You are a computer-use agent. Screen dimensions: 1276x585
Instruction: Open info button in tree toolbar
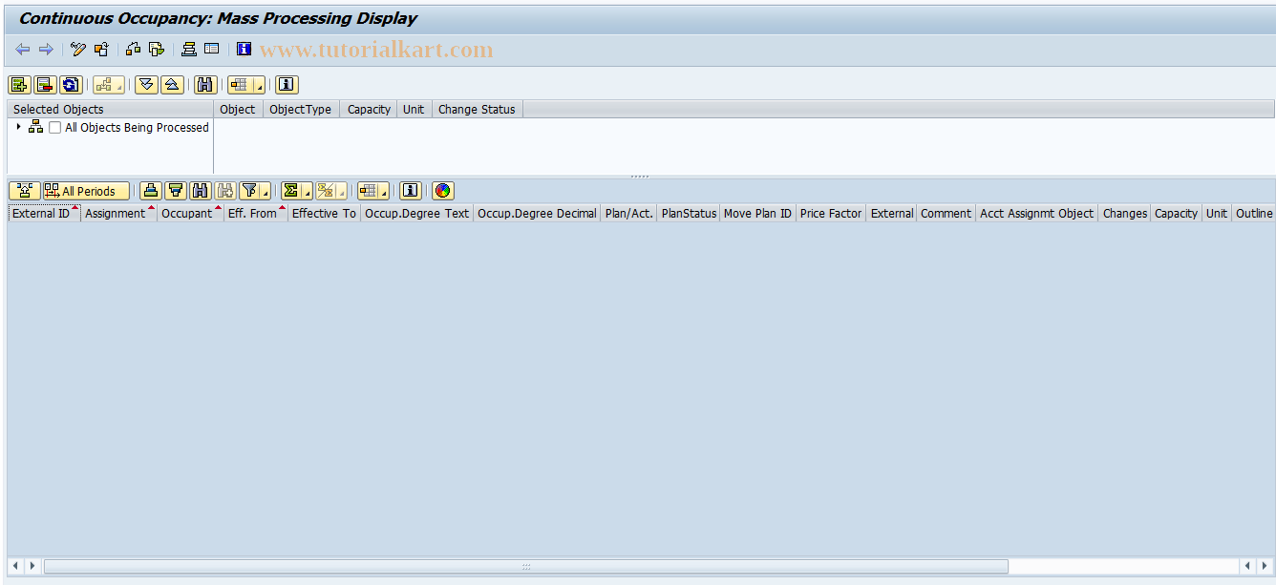pos(287,85)
